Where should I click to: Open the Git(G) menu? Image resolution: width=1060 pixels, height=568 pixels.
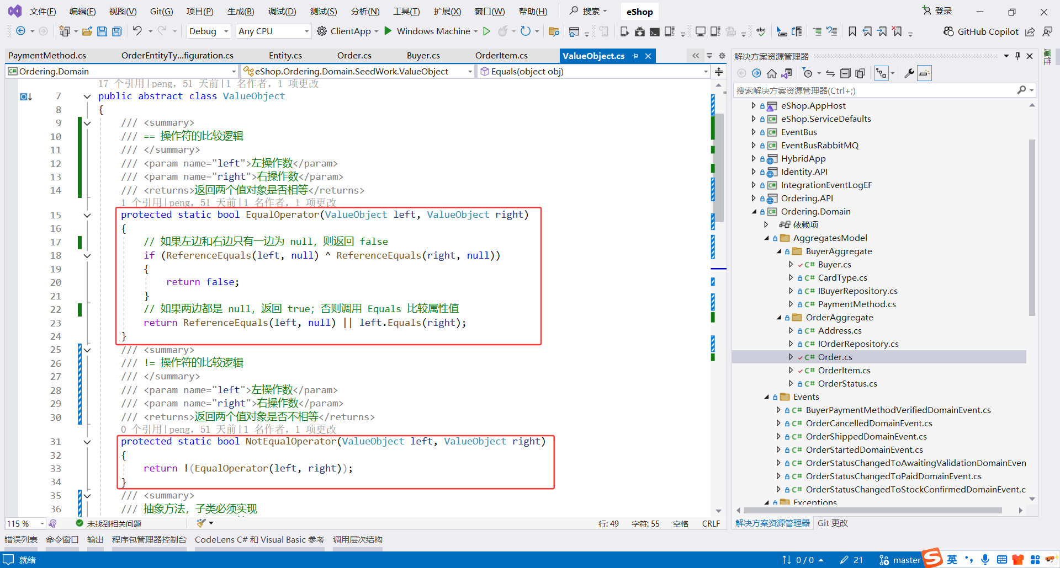(x=161, y=12)
